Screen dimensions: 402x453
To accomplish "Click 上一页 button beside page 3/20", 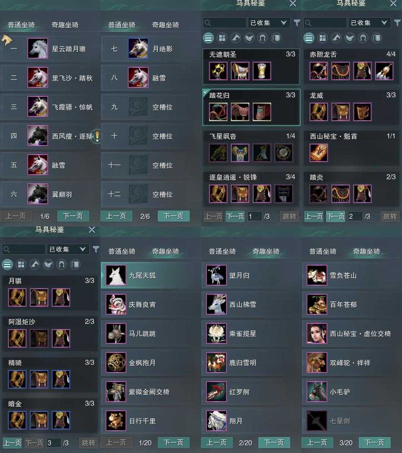I will coord(317,442).
